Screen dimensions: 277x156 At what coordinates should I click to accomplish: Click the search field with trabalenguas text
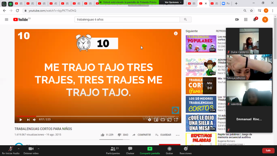click(127, 19)
